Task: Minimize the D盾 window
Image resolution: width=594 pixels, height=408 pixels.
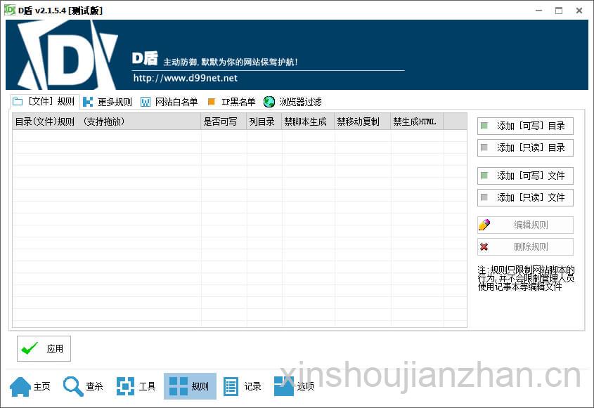Action: click(x=538, y=11)
